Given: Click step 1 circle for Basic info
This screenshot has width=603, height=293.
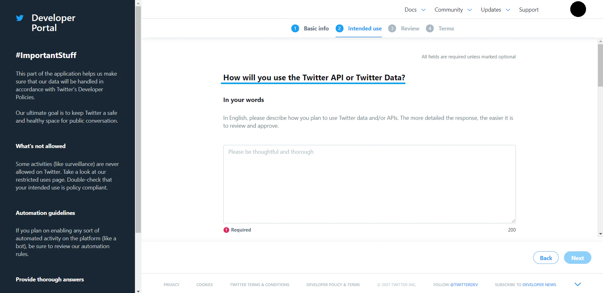Looking at the screenshot, I should coord(295,29).
